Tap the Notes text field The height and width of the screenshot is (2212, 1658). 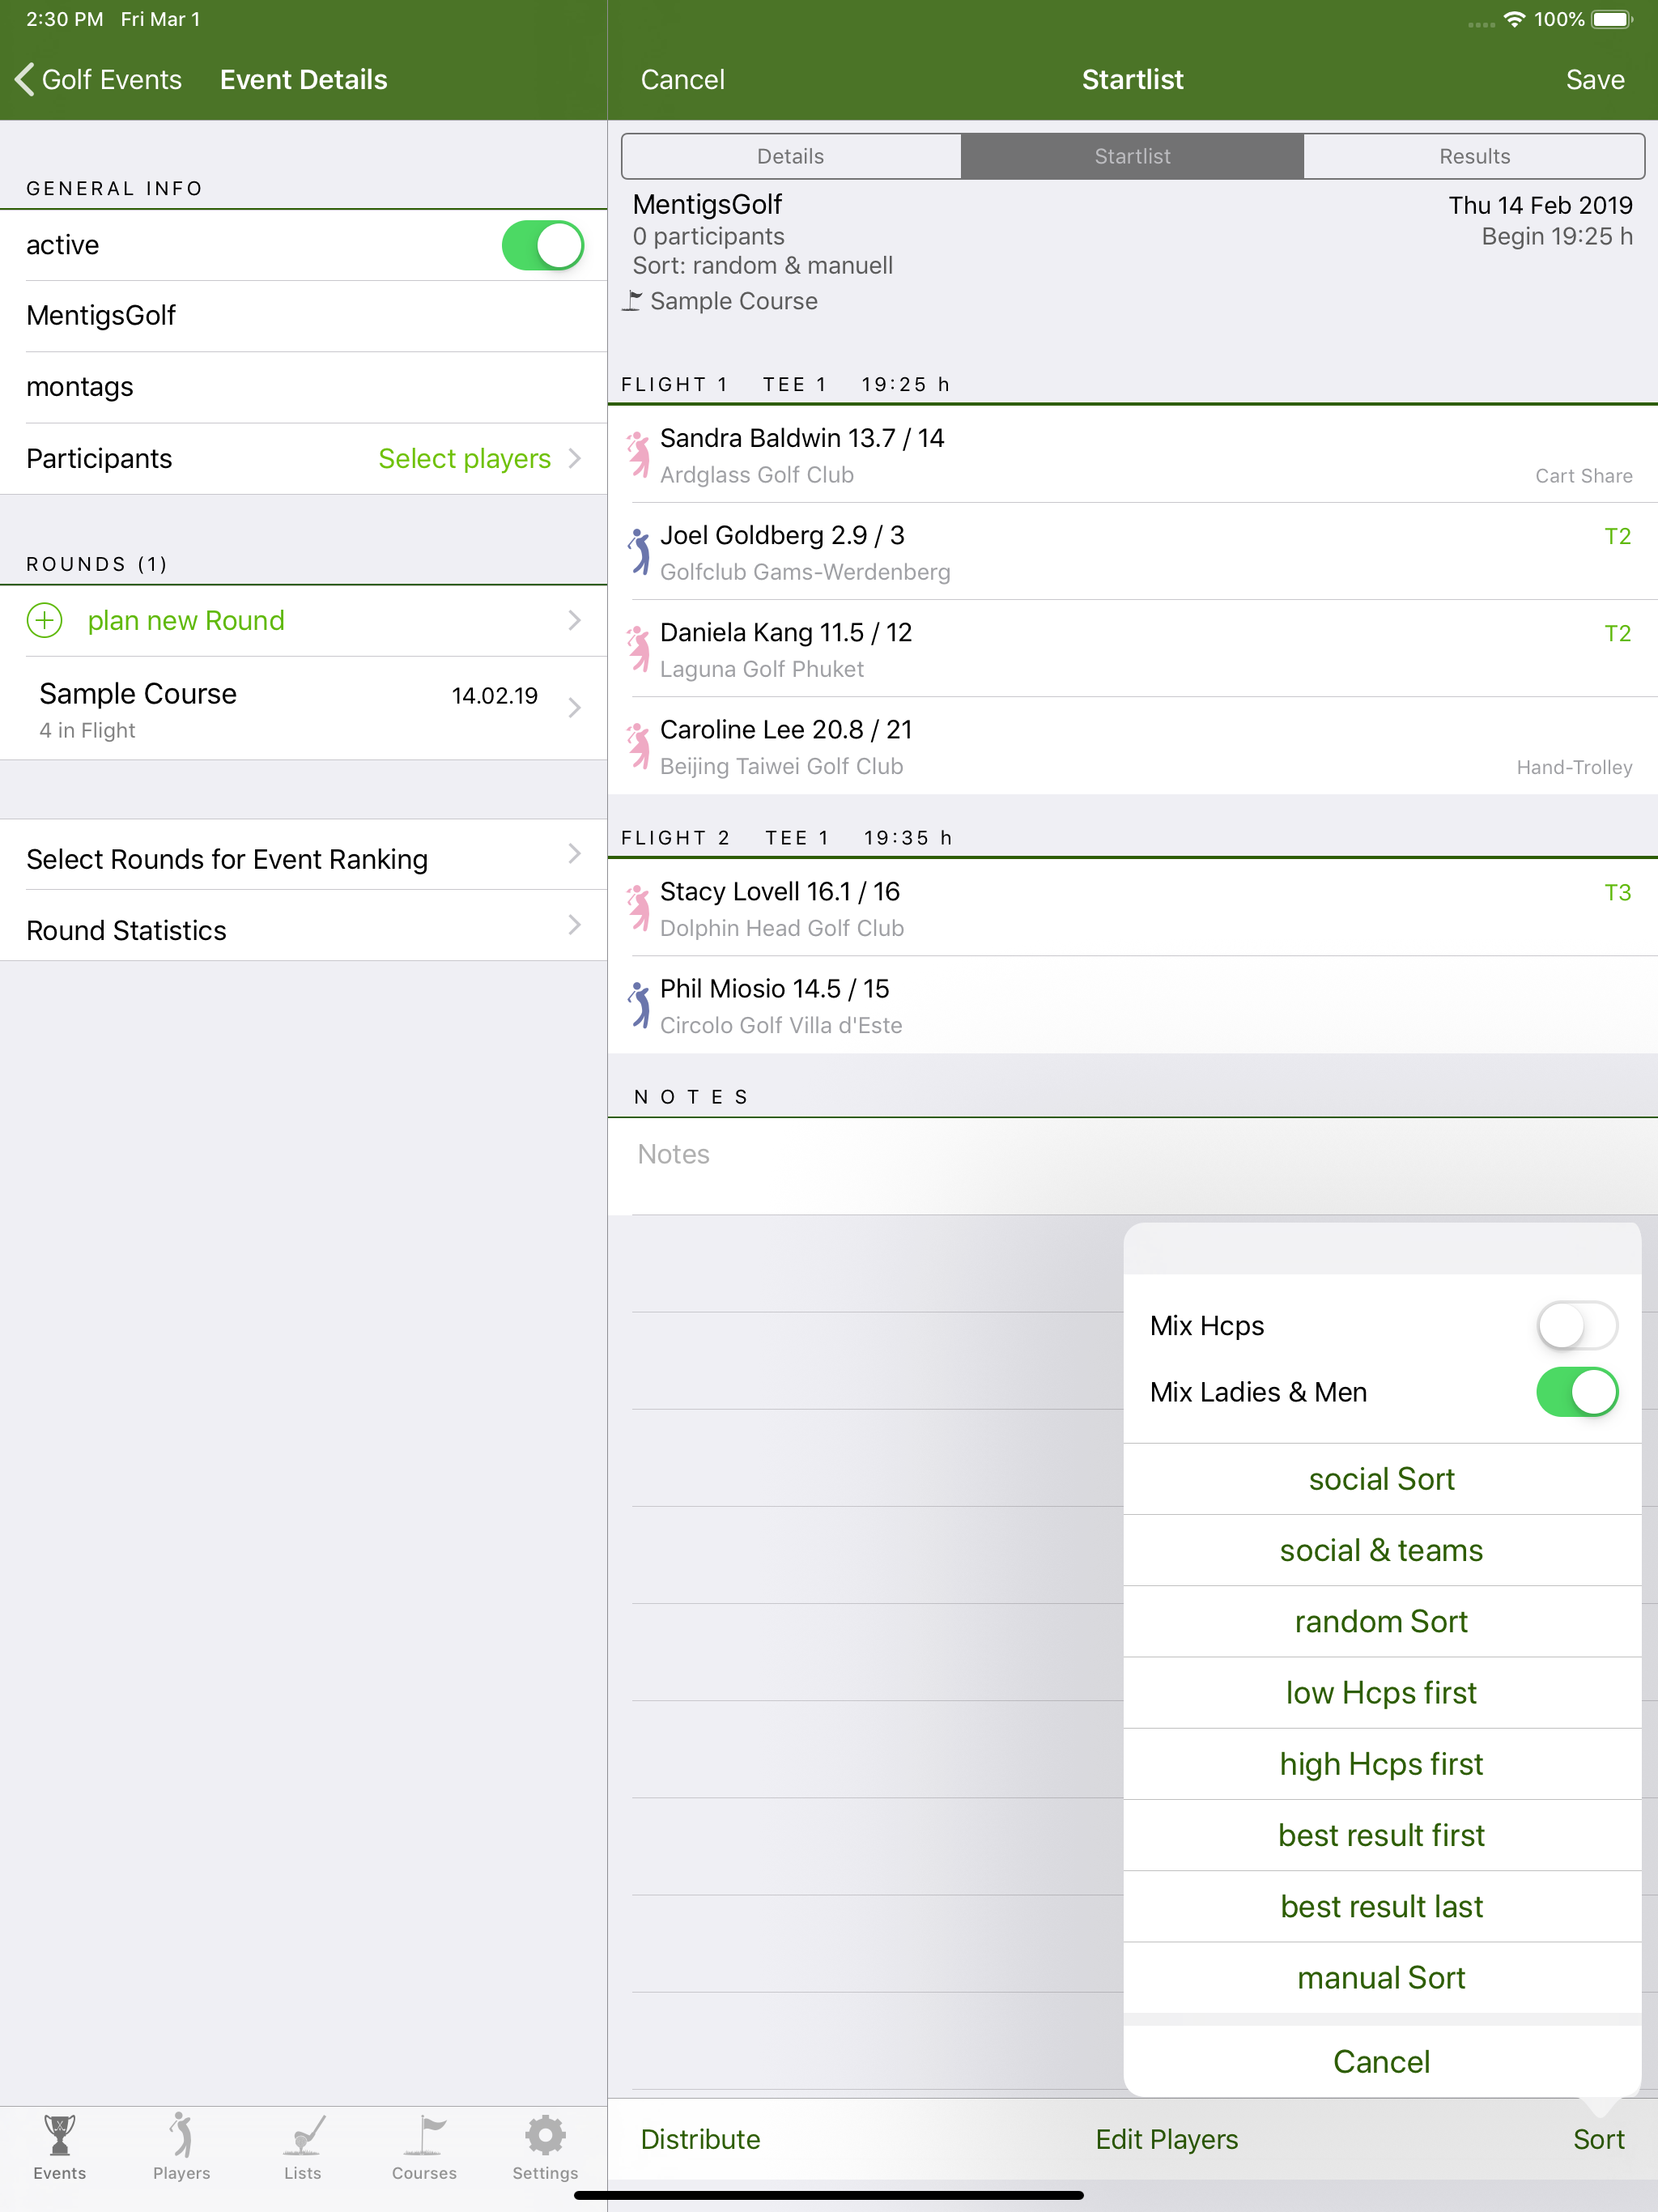coord(1132,1166)
